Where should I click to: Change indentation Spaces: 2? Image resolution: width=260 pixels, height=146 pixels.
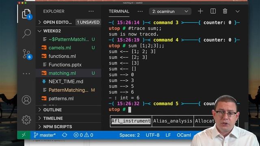click(130, 135)
